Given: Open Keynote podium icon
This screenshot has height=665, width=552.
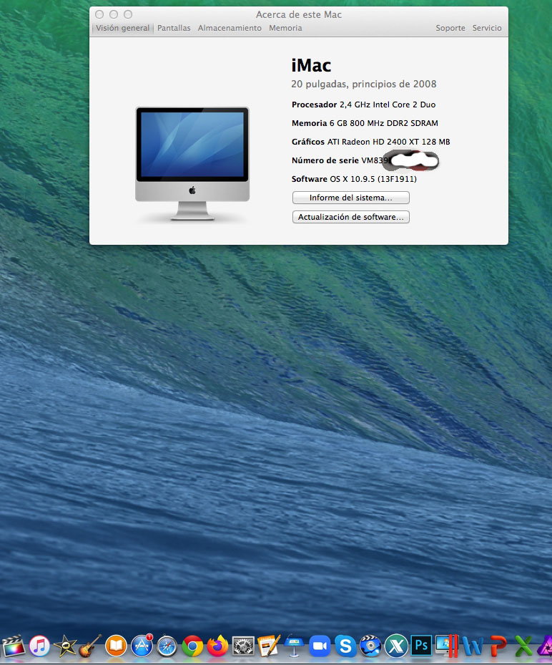Looking at the screenshot, I should tap(294, 646).
